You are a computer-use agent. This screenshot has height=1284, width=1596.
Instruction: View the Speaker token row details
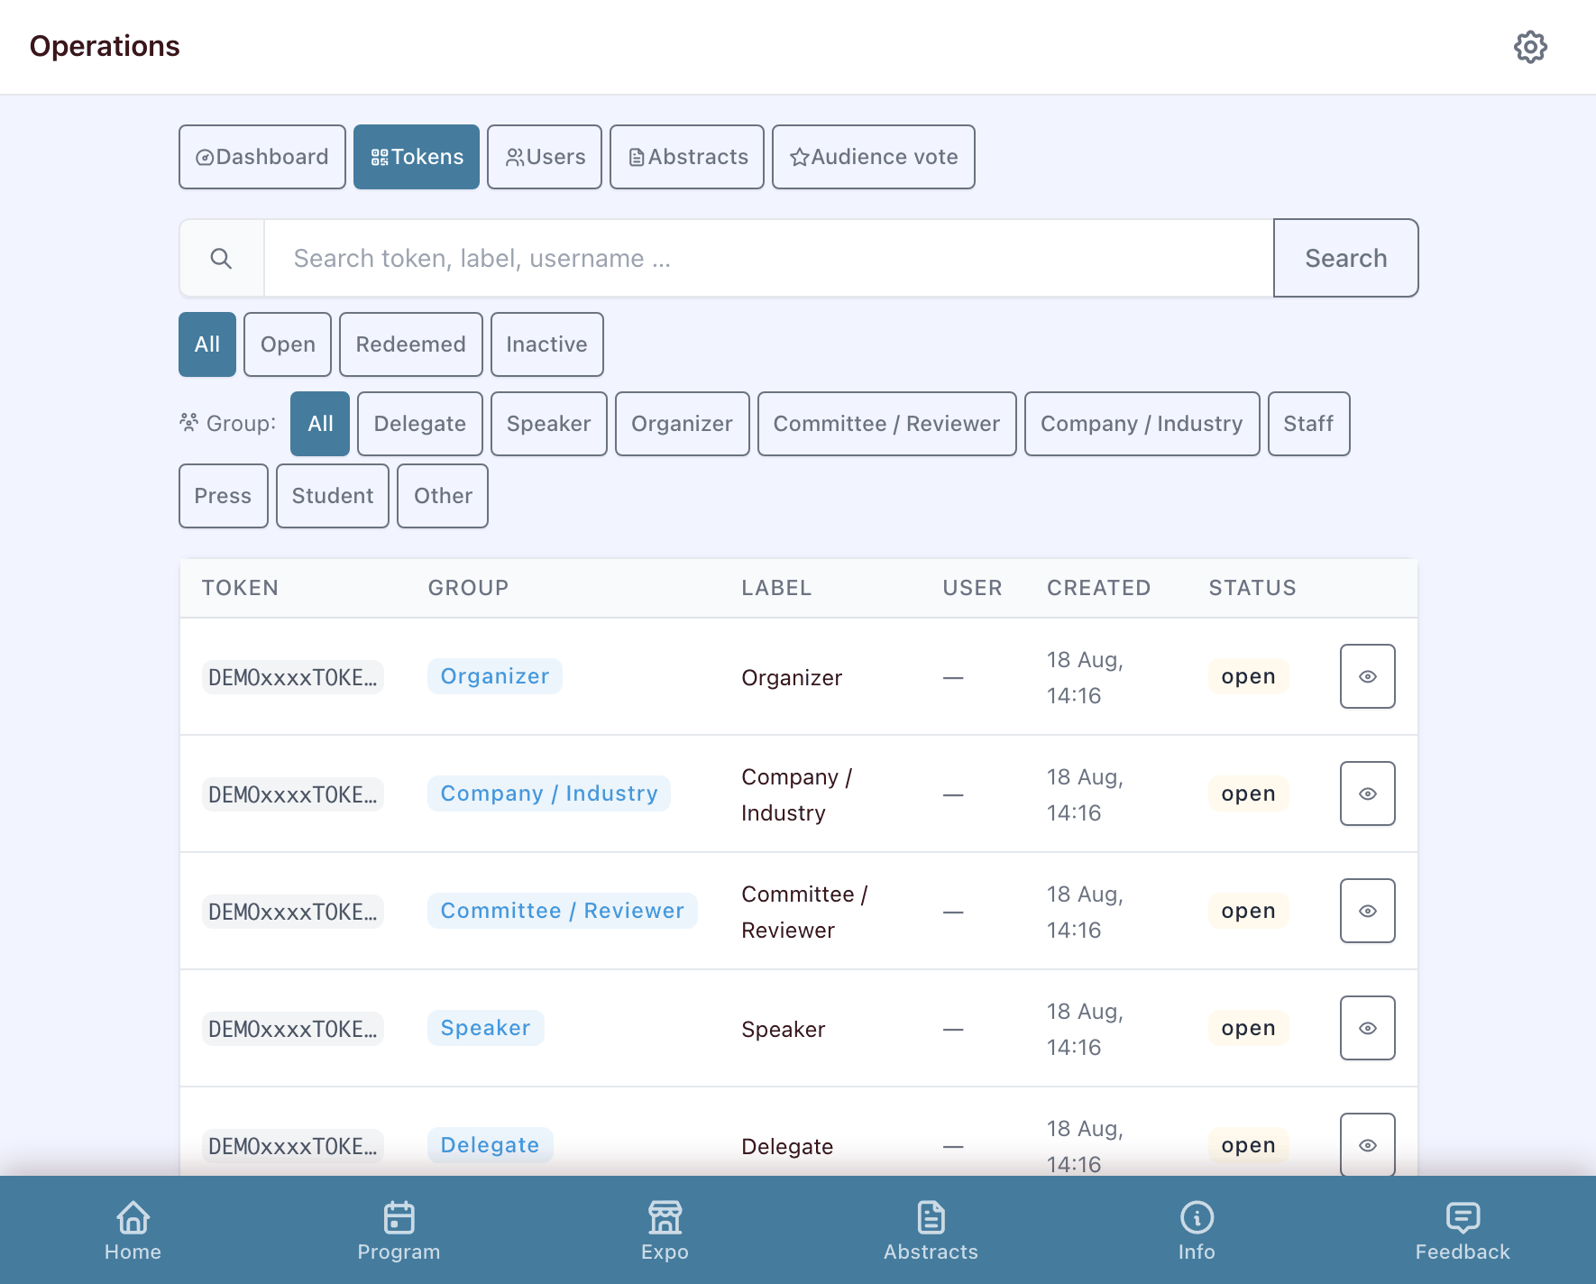1367,1028
